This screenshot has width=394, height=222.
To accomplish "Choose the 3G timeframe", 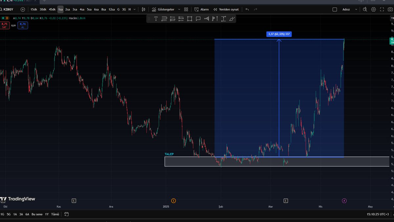I will pos(124,10).
